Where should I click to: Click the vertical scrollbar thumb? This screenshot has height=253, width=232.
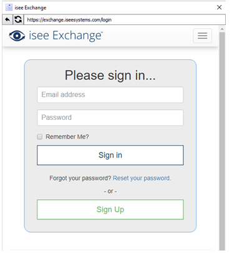[x=222, y=142]
